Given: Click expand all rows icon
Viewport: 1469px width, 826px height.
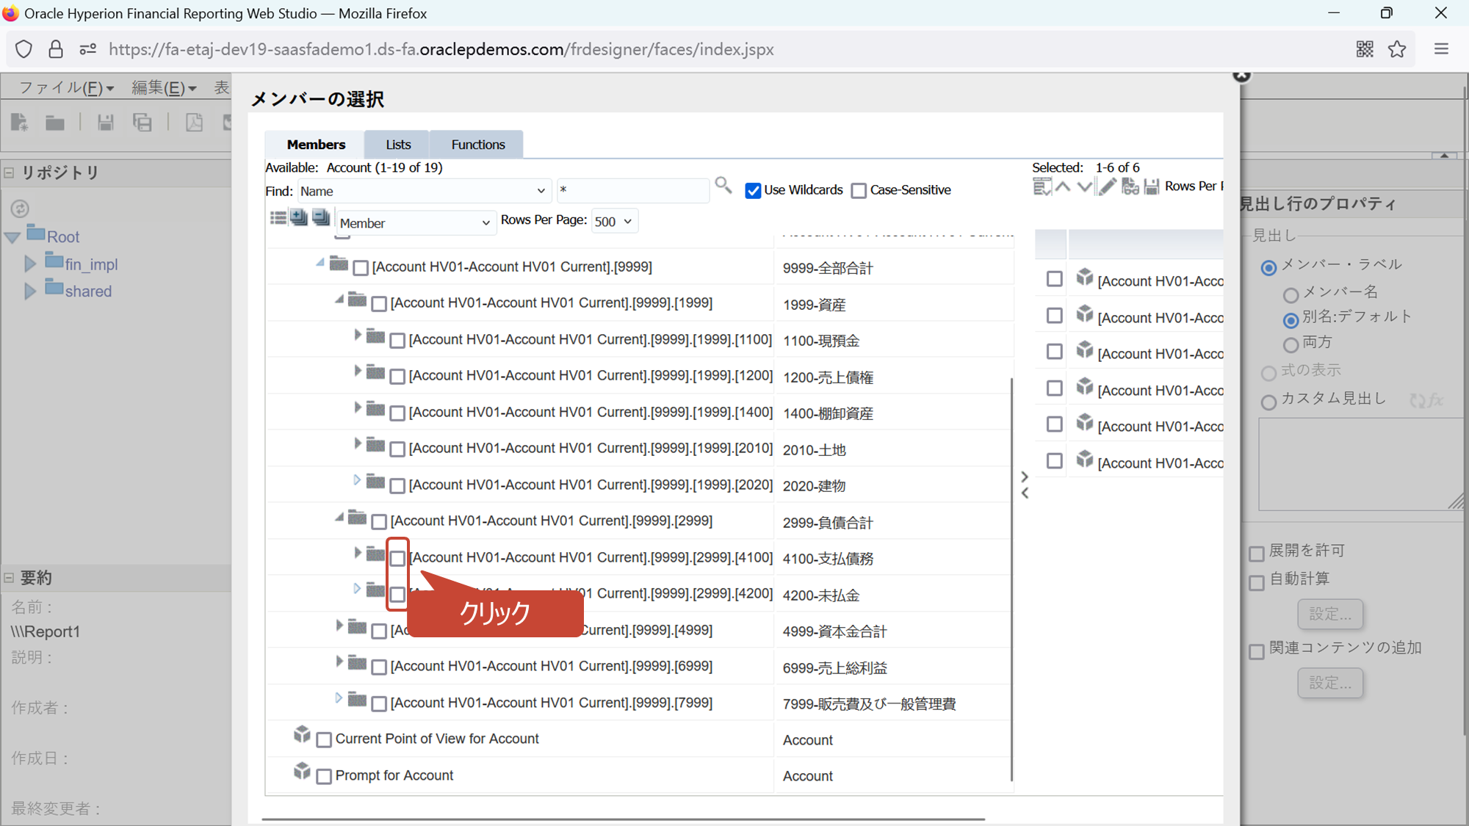Looking at the screenshot, I should tap(298, 217).
